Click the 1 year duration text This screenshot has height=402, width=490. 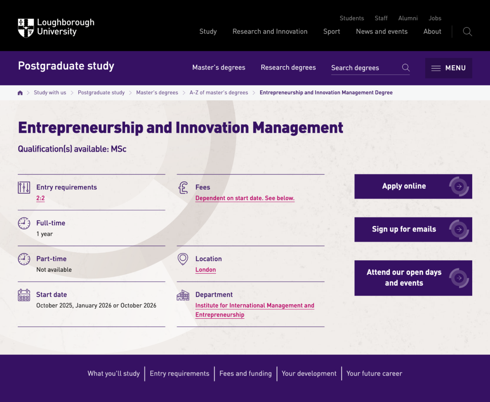[x=44, y=234]
